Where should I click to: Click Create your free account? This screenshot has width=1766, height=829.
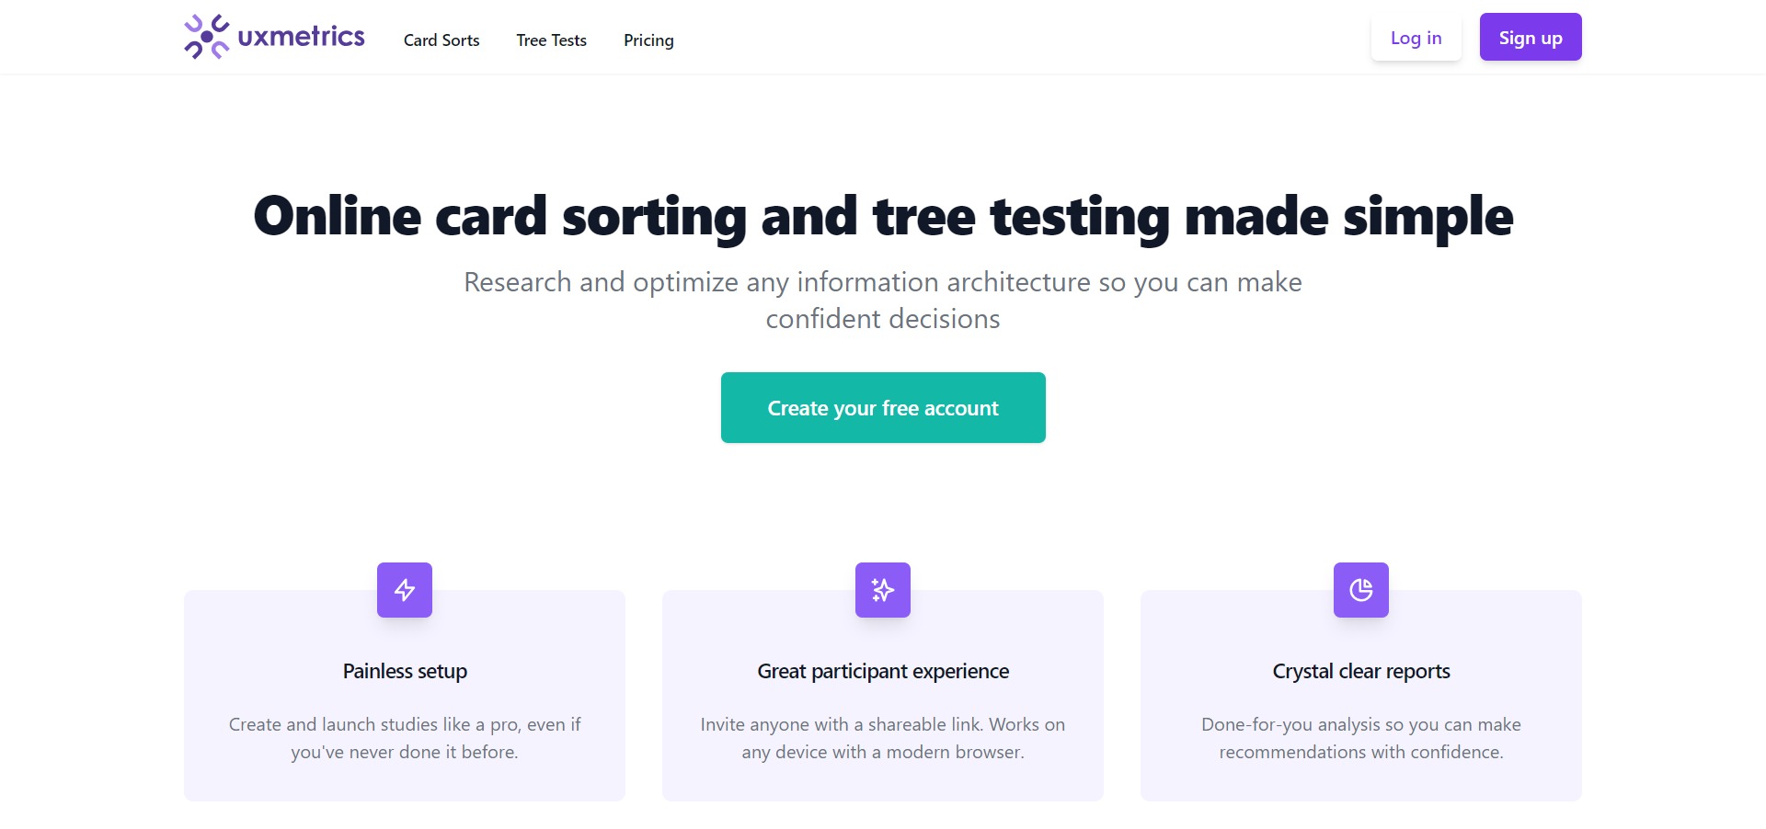[x=883, y=408]
